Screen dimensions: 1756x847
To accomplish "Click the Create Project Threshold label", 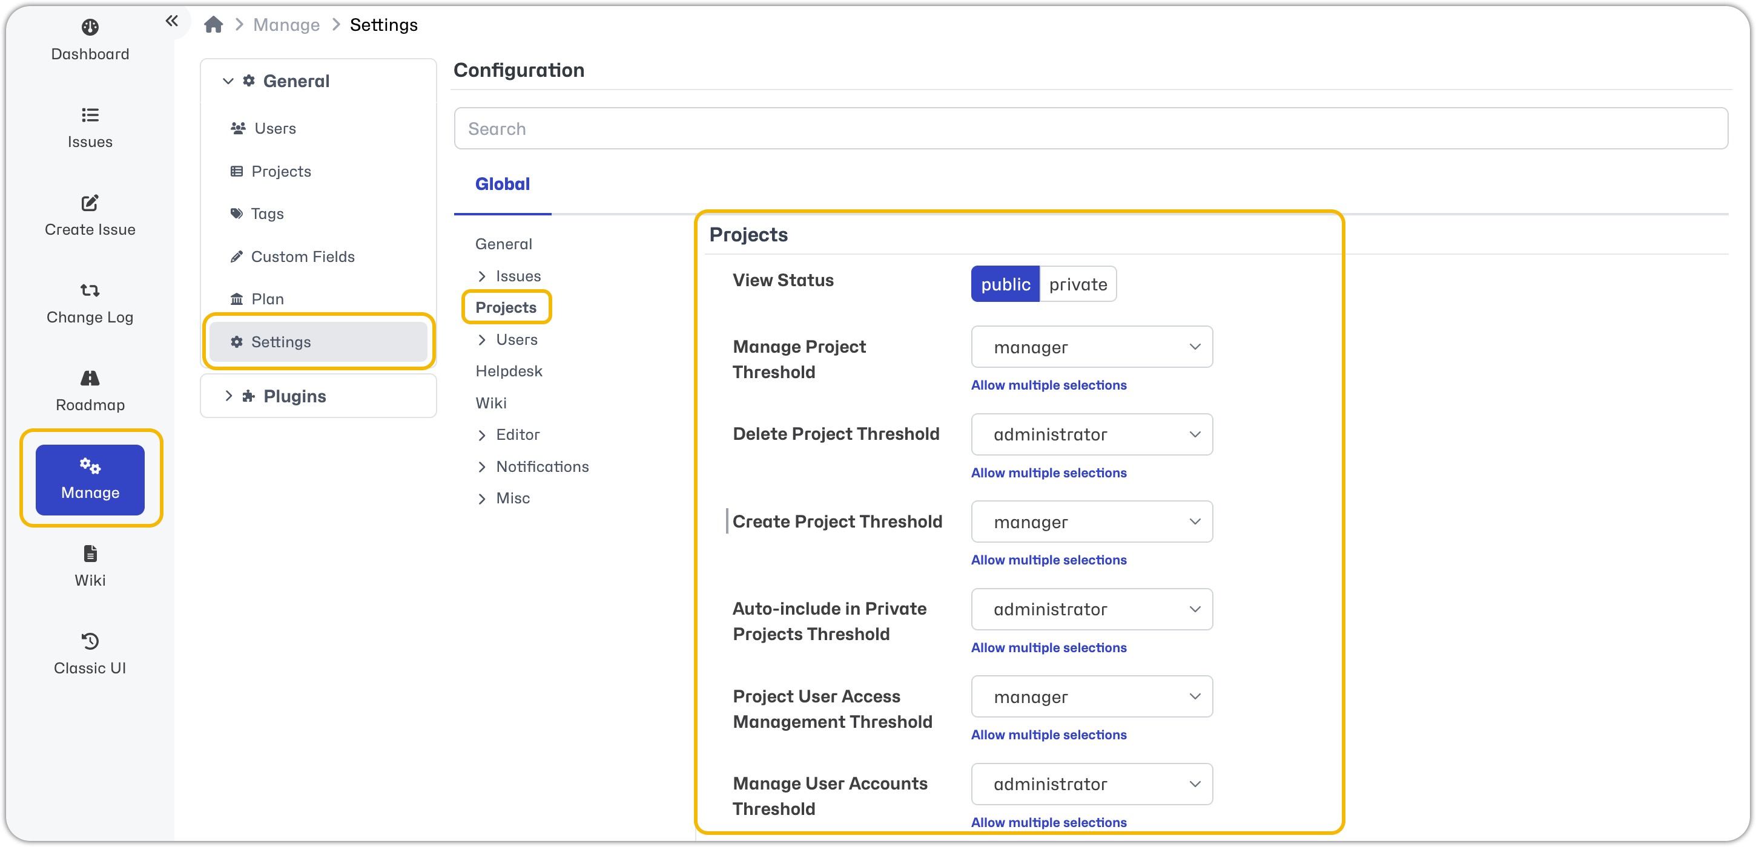I will pyautogui.click(x=837, y=522).
